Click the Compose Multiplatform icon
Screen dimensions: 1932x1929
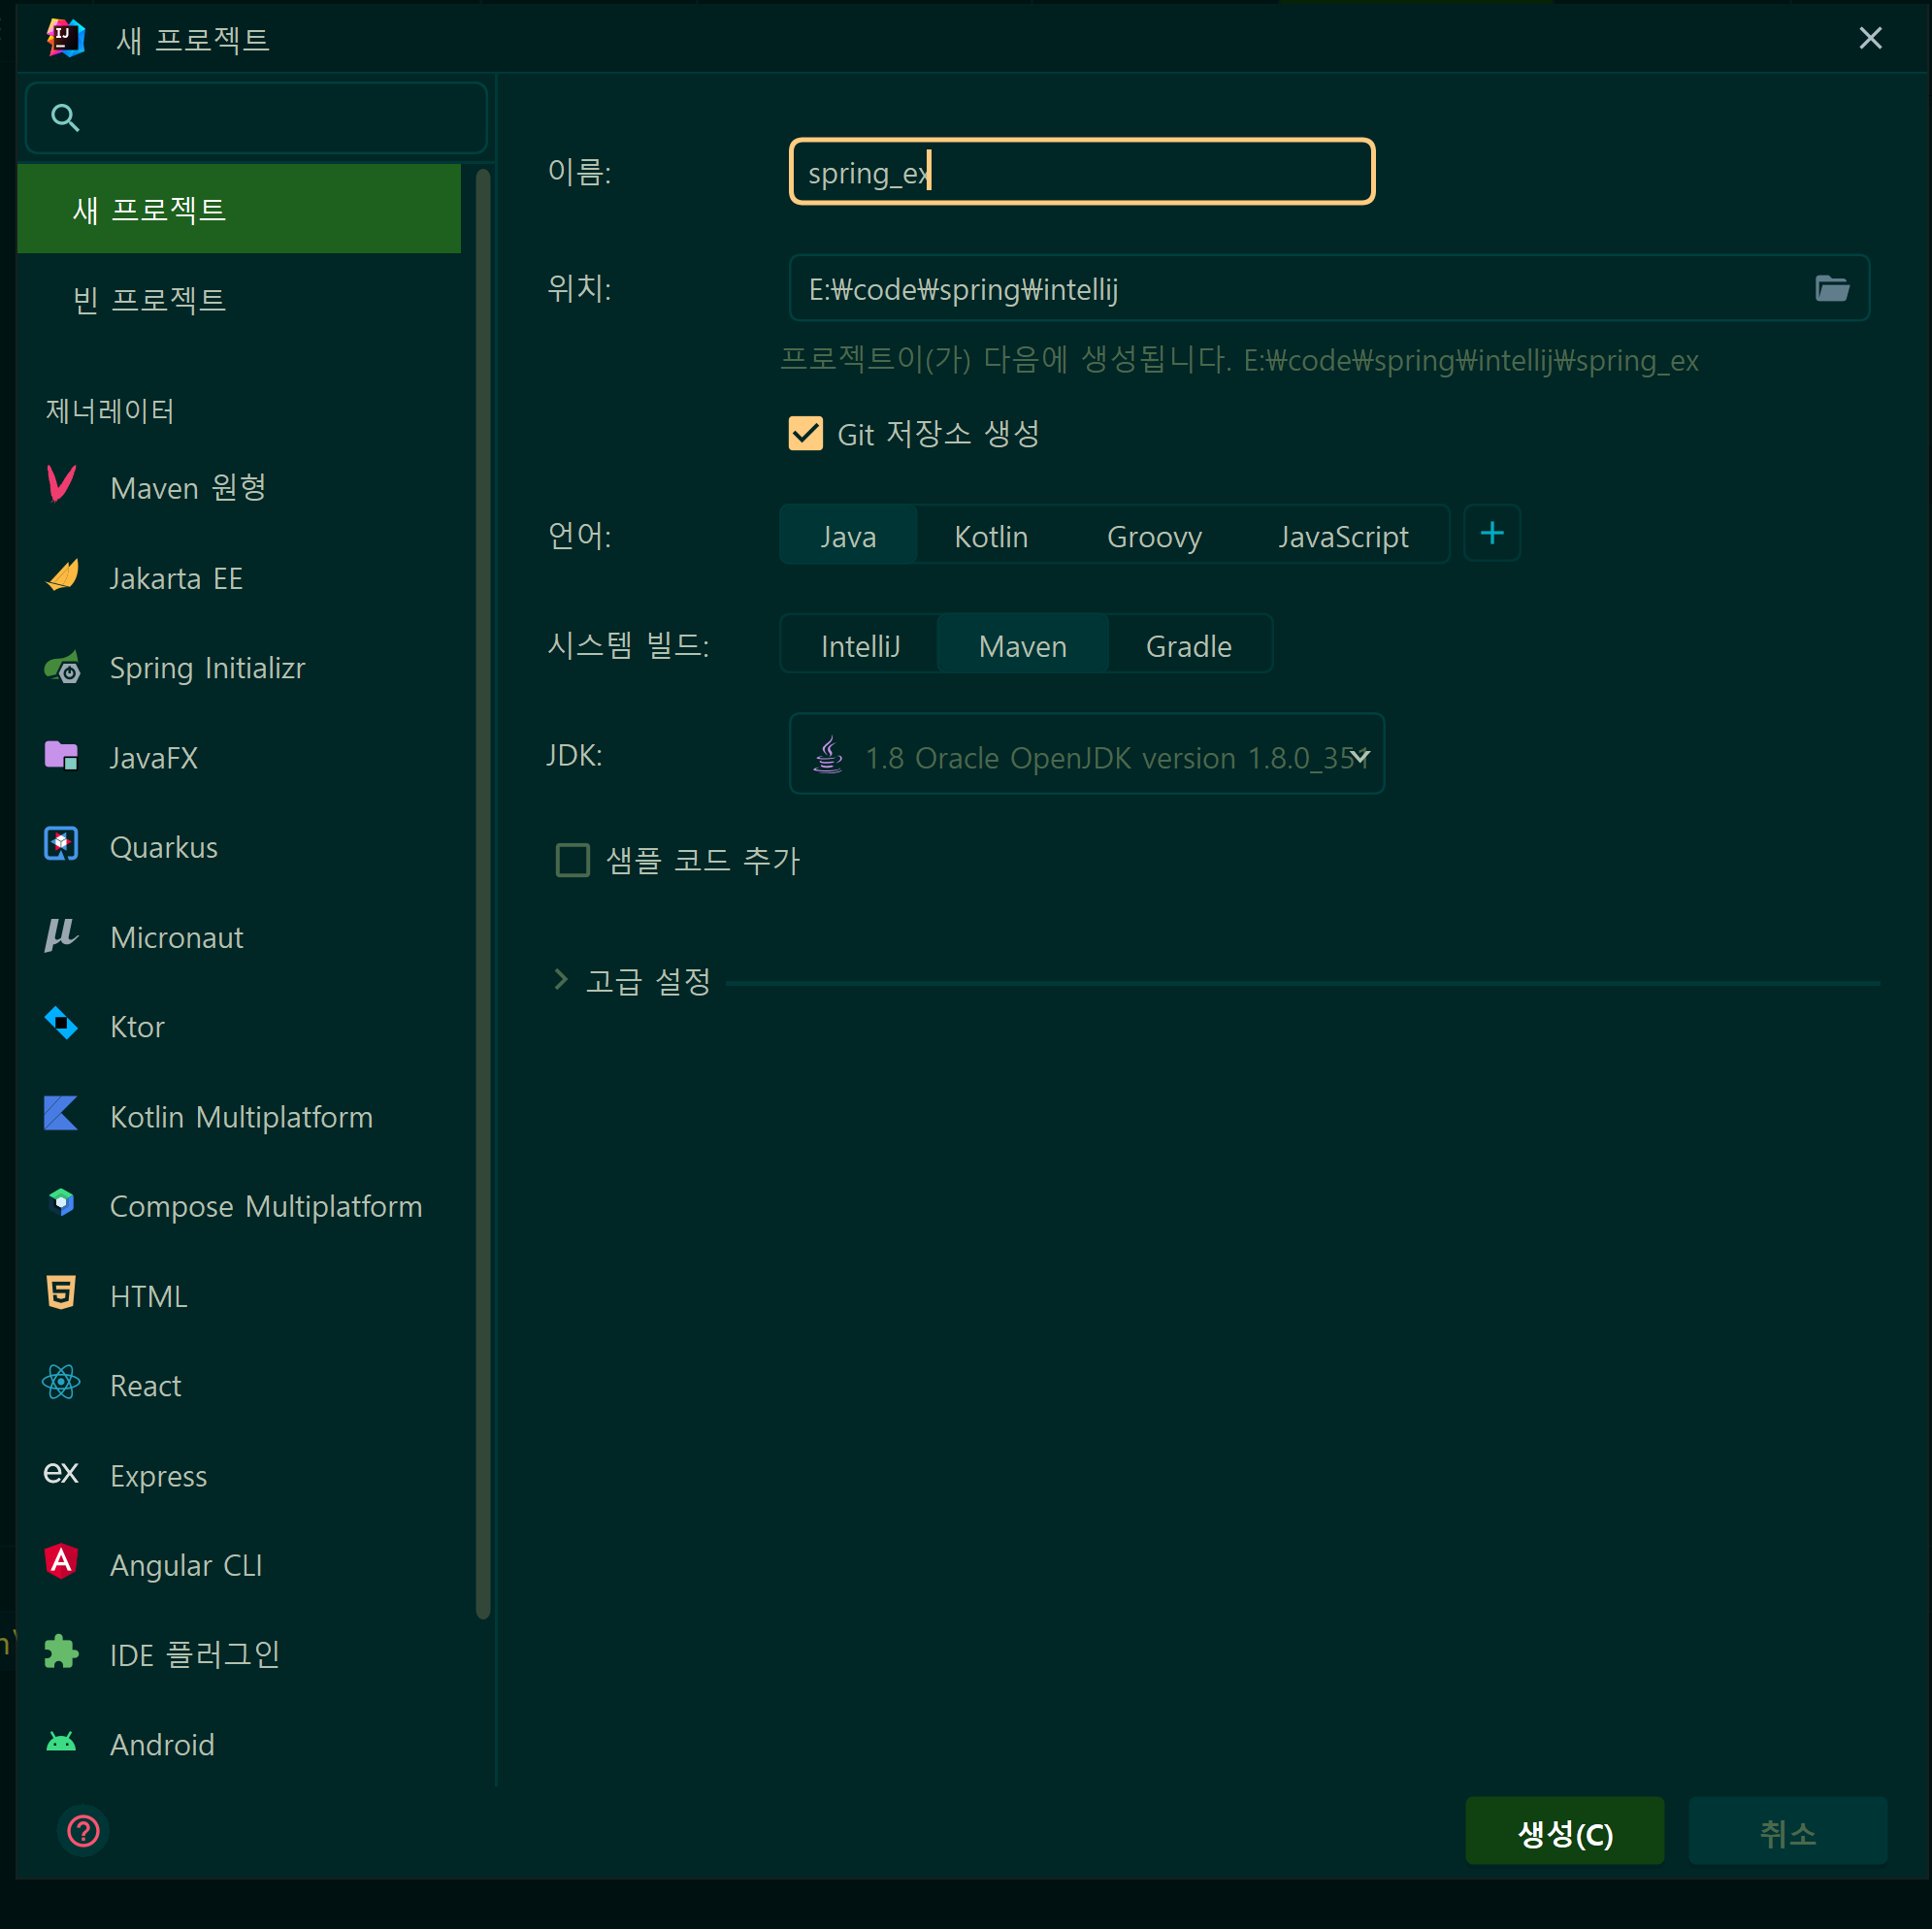61,1203
